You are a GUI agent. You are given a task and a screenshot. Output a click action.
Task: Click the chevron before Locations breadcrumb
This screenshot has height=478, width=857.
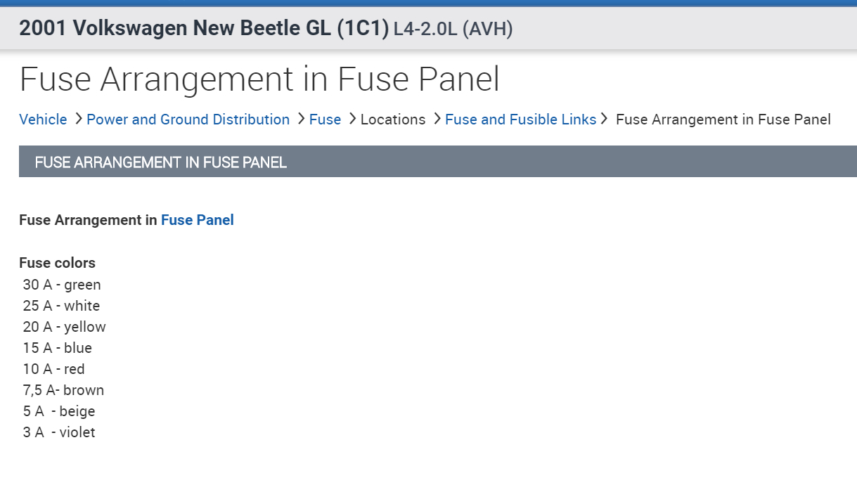coord(352,119)
